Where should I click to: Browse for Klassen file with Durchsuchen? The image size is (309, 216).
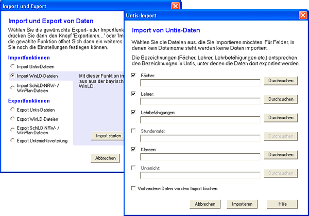pos(281,155)
